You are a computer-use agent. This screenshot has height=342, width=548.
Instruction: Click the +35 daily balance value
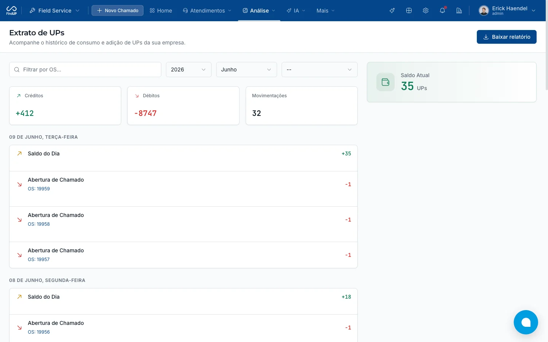coord(346,154)
